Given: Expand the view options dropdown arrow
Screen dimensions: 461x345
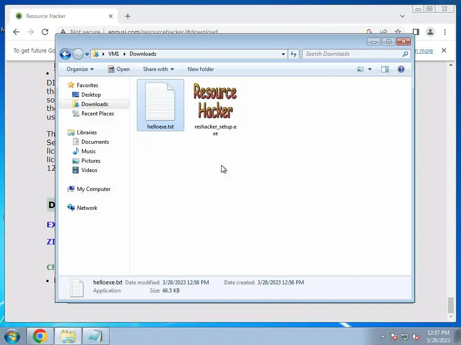Looking at the screenshot, I should (370, 69).
